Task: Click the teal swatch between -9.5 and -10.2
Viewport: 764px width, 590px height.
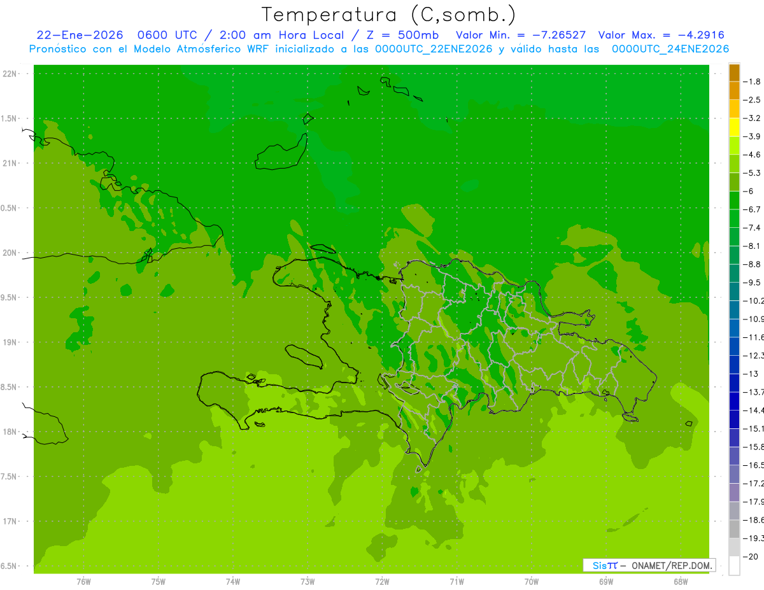Action: [734, 291]
